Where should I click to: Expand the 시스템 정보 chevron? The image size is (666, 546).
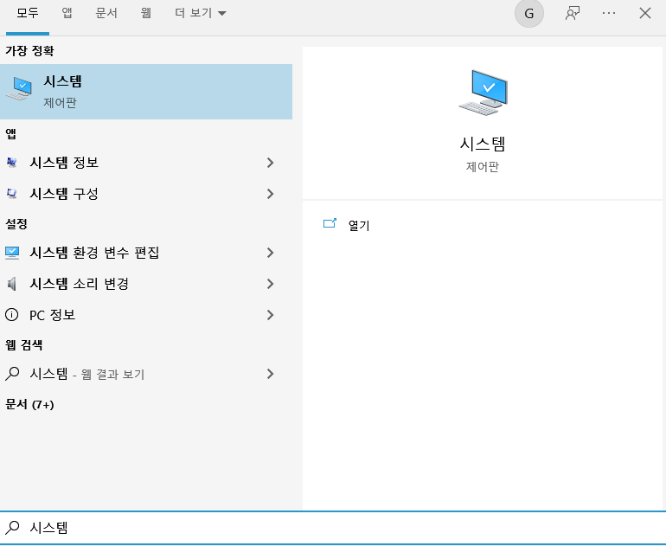270,163
